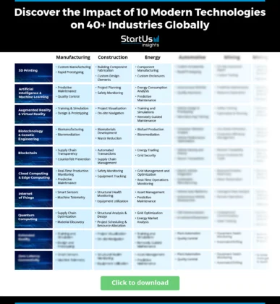This screenshot has height=304, width=280.
Task: Click the Blockchain Energy Trading cell
Action: coord(153,156)
